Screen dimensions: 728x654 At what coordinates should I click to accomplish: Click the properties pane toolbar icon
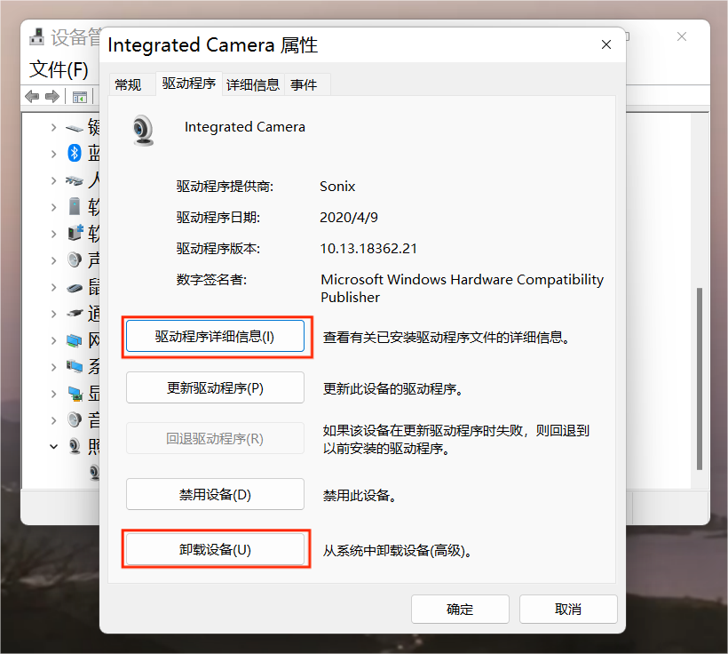coord(80,96)
